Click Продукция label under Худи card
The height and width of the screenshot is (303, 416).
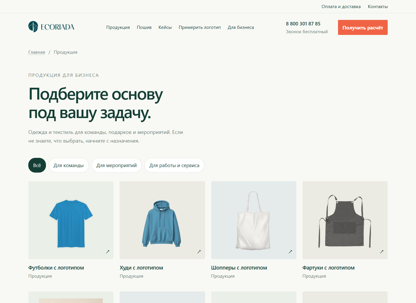pyautogui.click(x=131, y=276)
